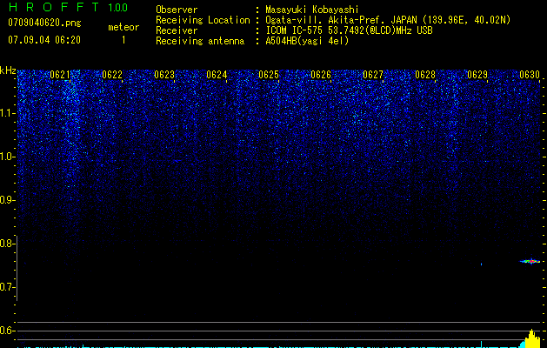Screen dimensions: 547x348
Task: Click the 'Receiving antenna' label
Action: (200, 41)
